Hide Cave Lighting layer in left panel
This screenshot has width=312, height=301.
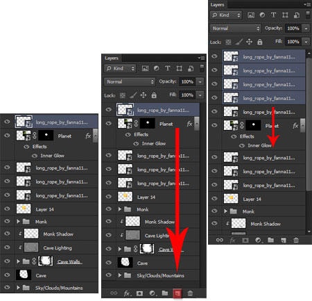pyautogui.click(x=7, y=247)
